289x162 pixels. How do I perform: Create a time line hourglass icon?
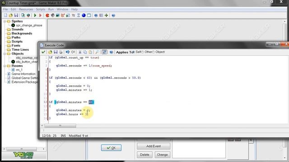click(79, 15)
